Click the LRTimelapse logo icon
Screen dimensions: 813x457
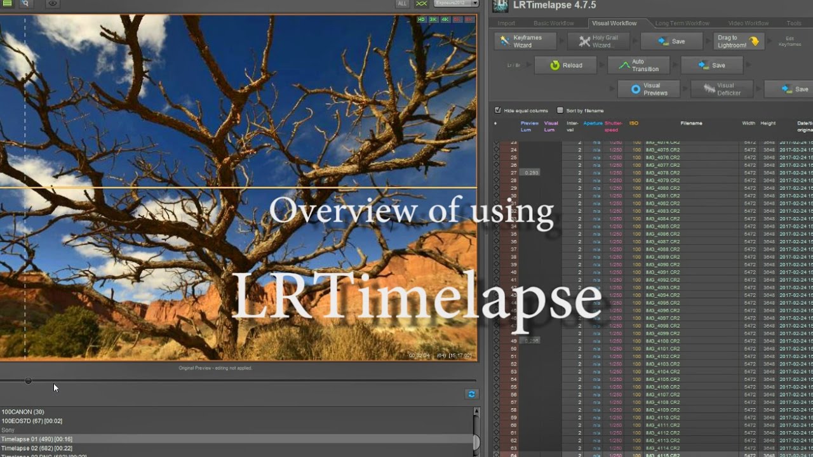pyautogui.click(x=501, y=6)
